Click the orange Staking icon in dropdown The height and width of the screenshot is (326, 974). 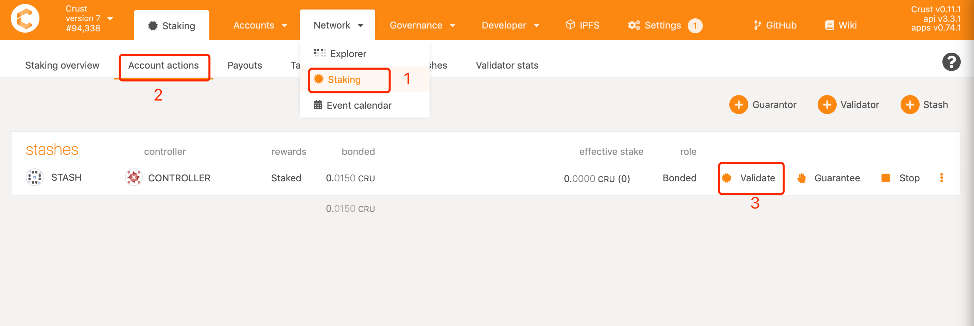click(319, 79)
